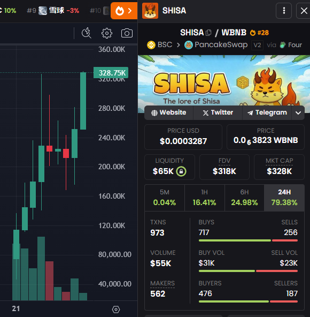Click the MAKERS label
310x317 pixels.
tap(162, 283)
